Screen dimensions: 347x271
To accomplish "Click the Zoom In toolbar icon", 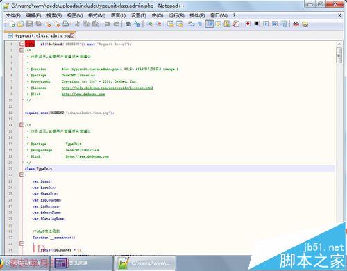I will coord(150,24).
